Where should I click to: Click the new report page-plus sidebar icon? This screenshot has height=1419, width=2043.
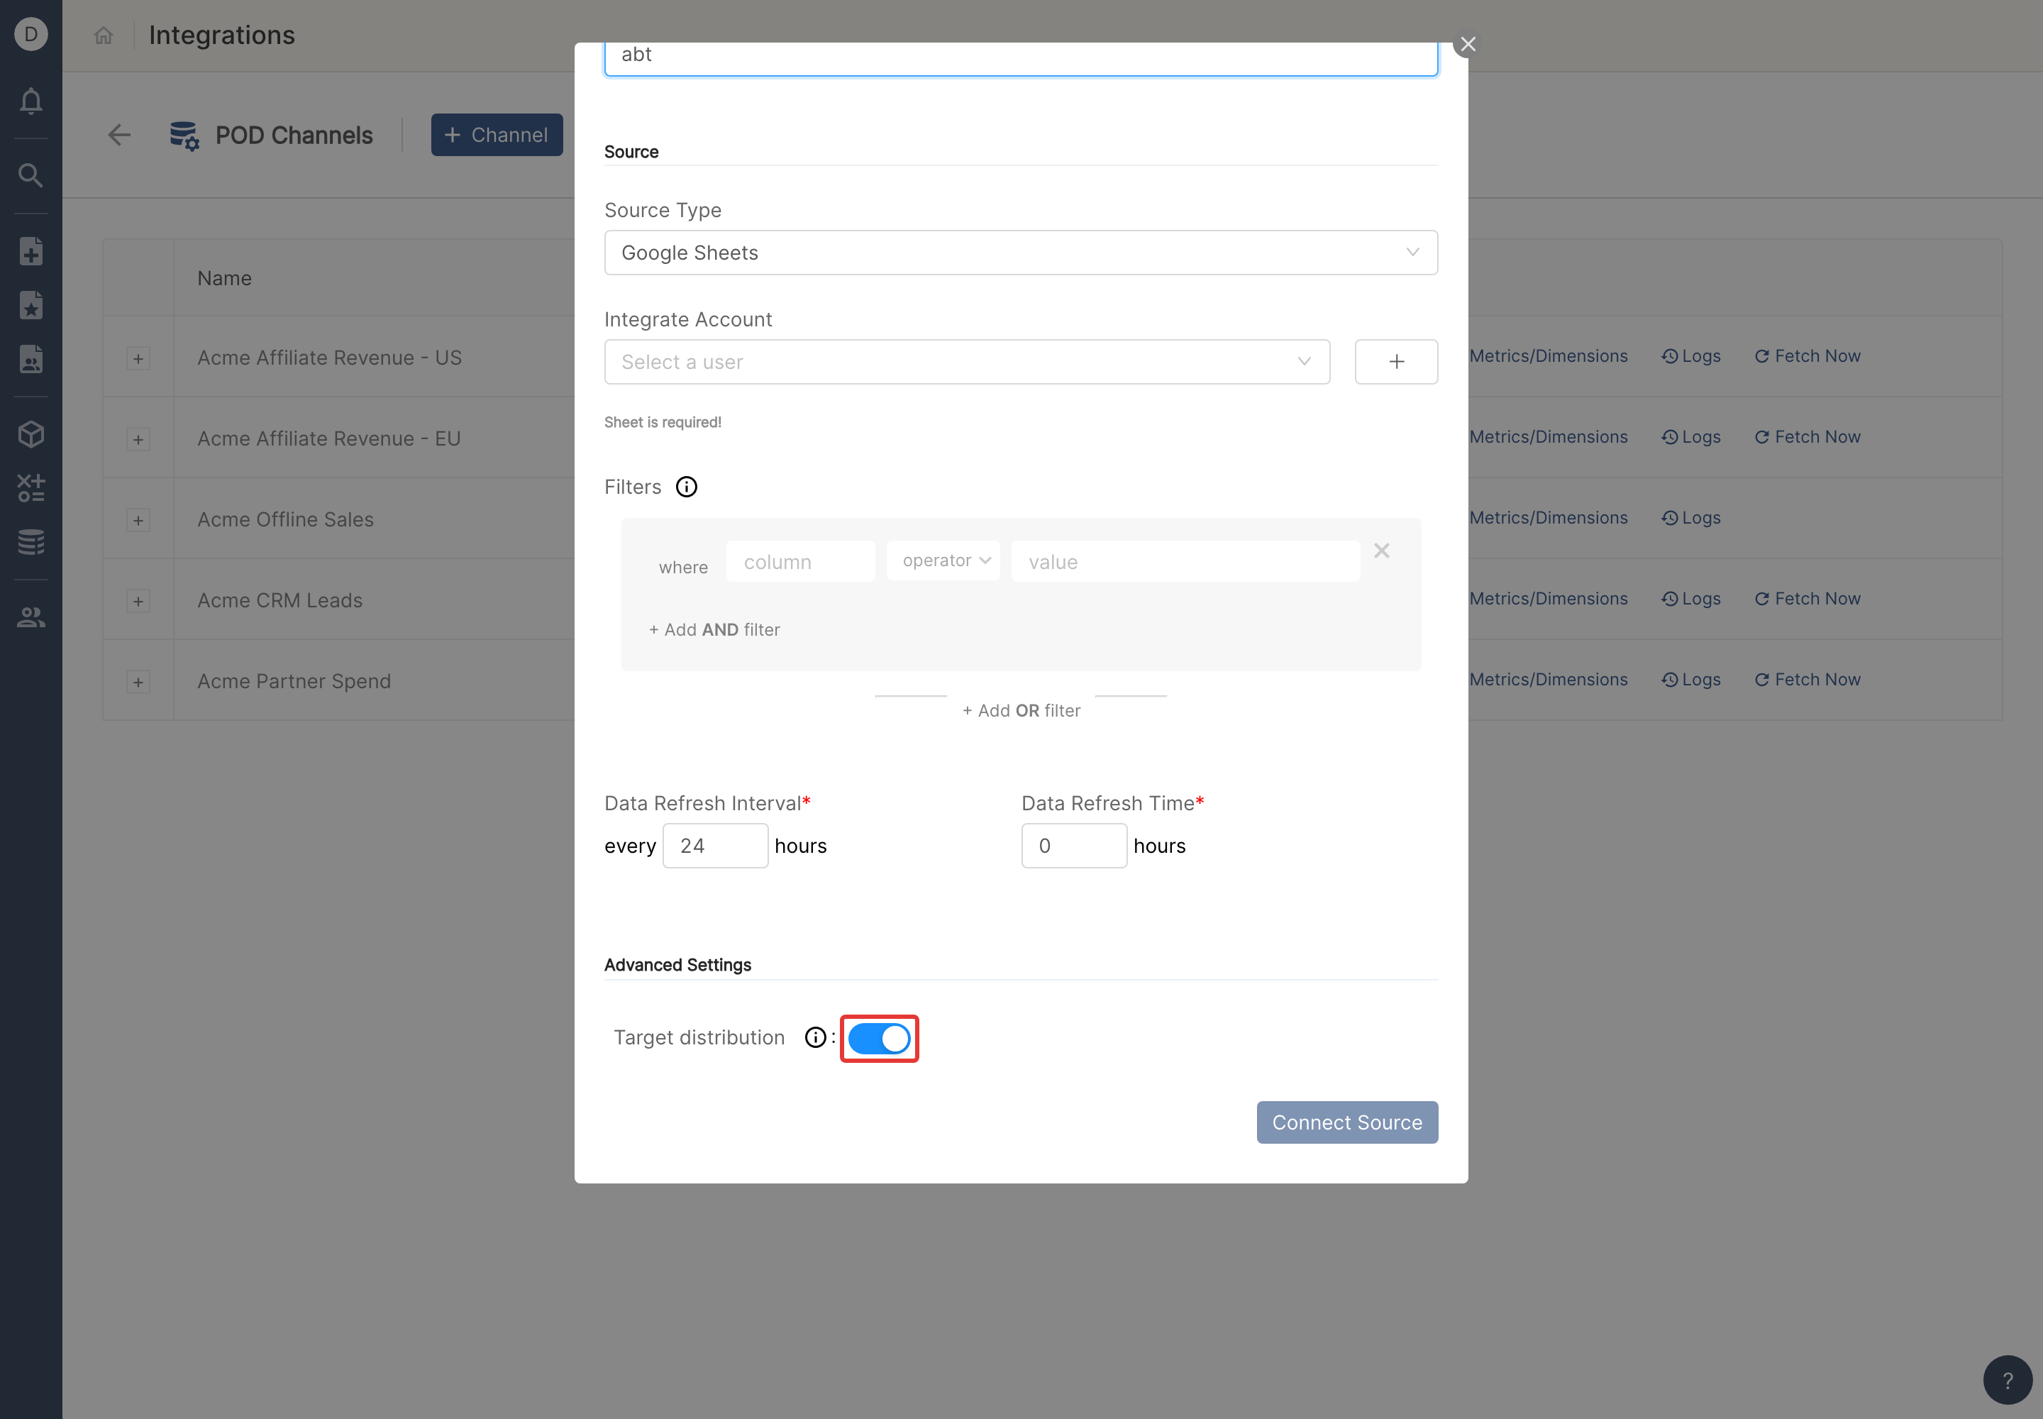[31, 250]
